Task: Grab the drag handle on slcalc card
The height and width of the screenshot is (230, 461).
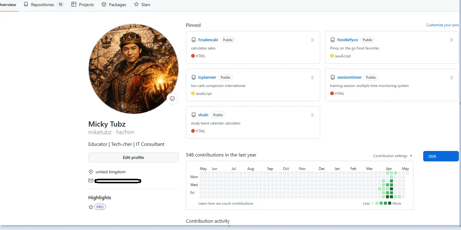Action: (313, 115)
